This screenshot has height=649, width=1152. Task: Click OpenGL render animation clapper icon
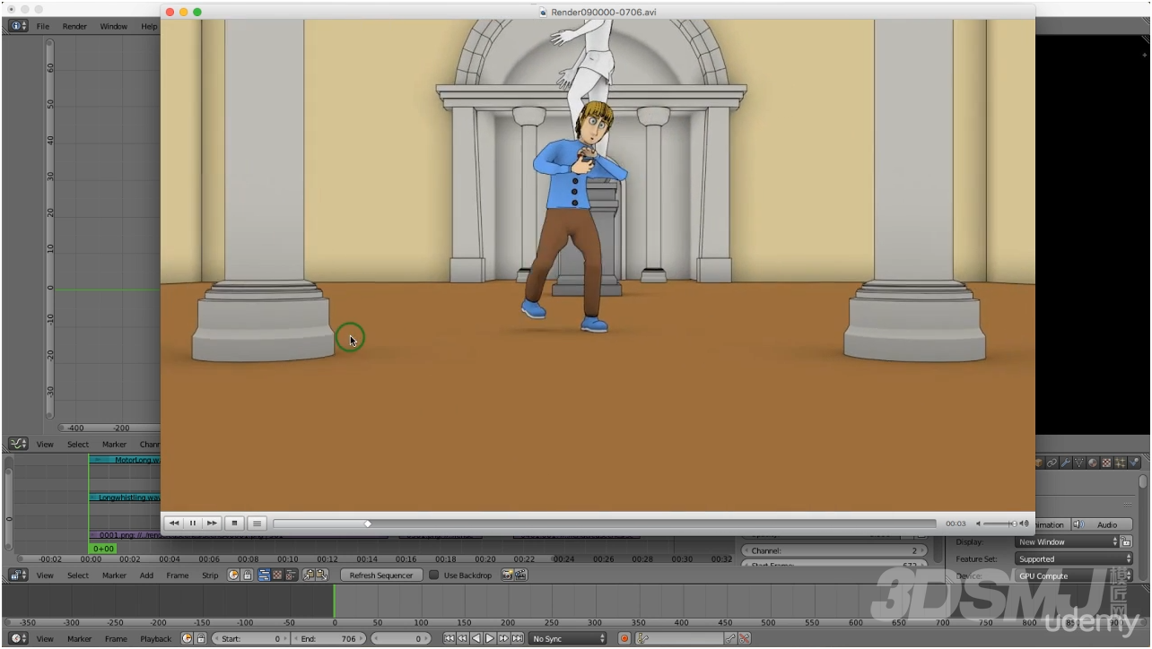pos(520,575)
